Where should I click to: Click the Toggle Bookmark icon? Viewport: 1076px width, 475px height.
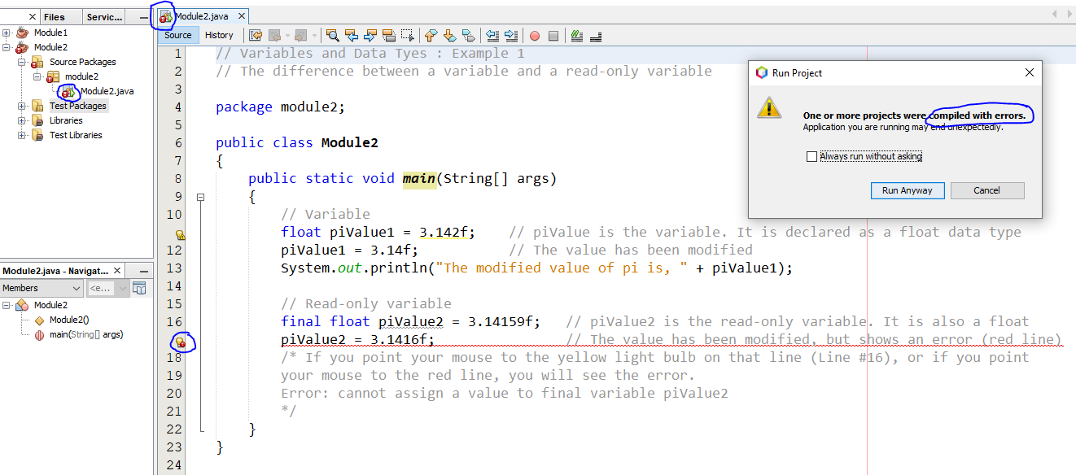coord(468,35)
